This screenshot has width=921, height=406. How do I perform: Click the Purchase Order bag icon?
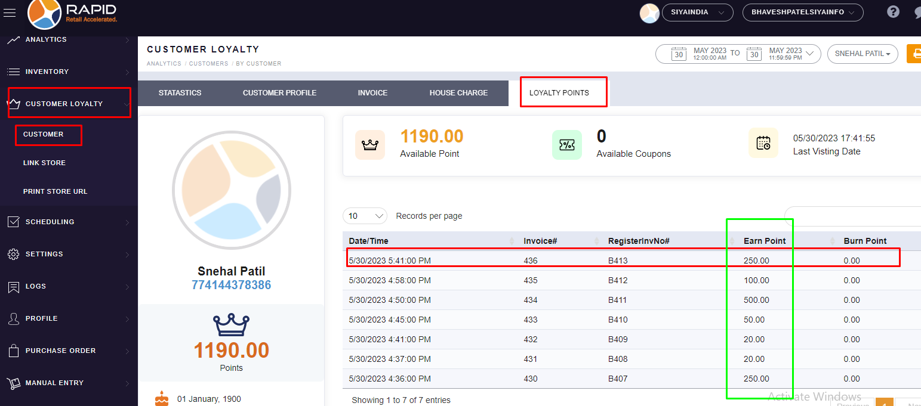[x=13, y=351]
